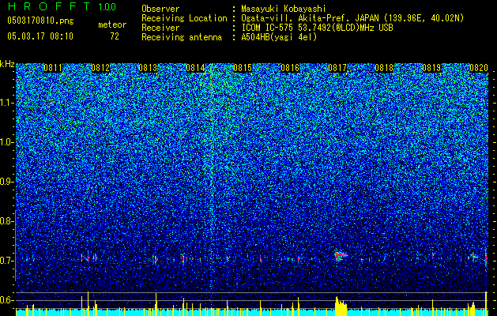Screen dimensions: 497x316
Task: Click the 0815 time marker
Action: tap(243, 68)
